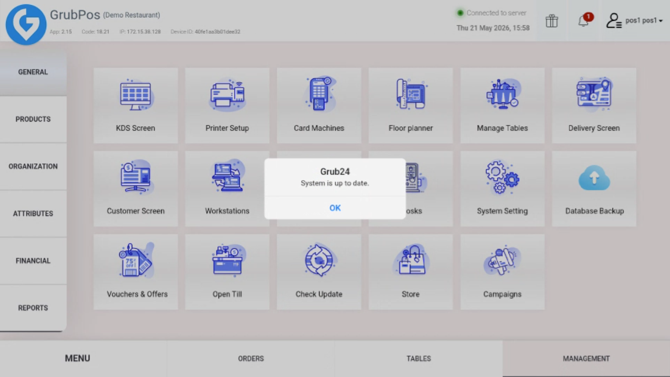Open the gift box icon in header
Viewport: 670px width, 377px height.
(552, 21)
